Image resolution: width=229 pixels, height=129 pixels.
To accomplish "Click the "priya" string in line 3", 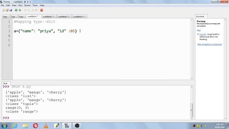I will pos(45,31).
